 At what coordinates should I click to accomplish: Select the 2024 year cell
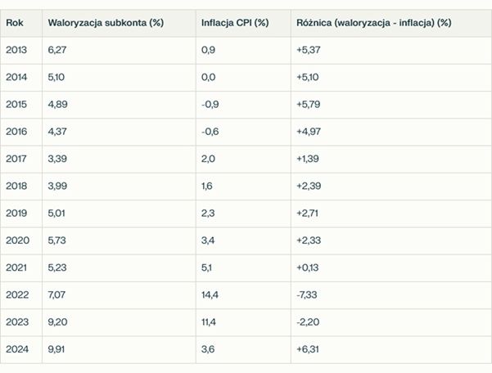click(x=16, y=349)
